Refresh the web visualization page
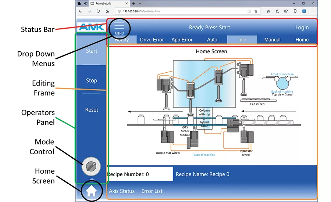 [x=98, y=11]
